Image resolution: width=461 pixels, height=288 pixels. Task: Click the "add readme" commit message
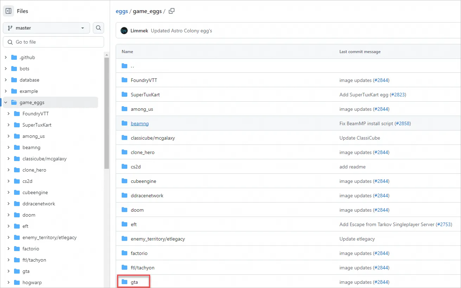352,167
